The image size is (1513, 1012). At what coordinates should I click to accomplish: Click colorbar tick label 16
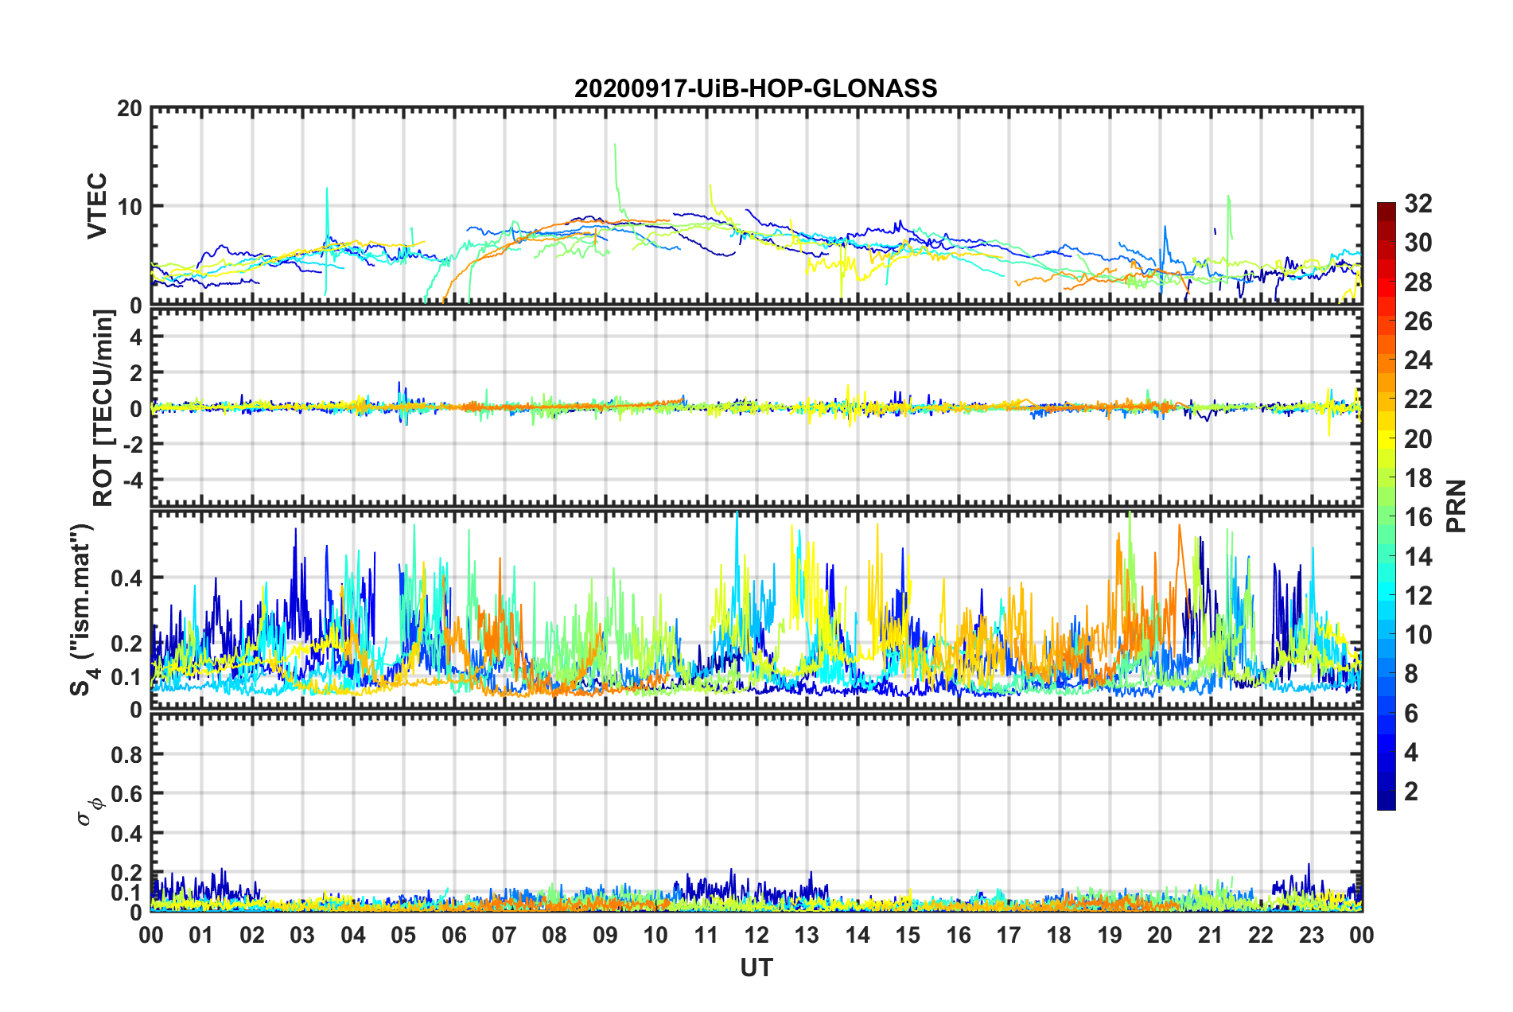pyautogui.click(x=1418, y=517)
